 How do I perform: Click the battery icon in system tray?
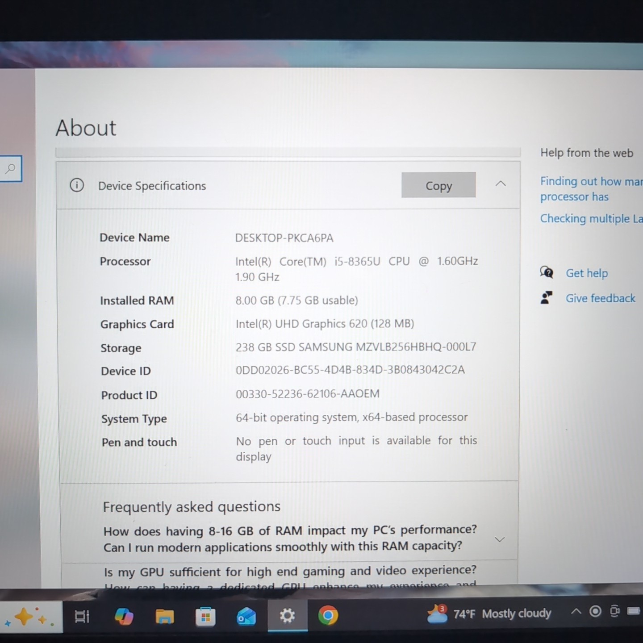634,610
